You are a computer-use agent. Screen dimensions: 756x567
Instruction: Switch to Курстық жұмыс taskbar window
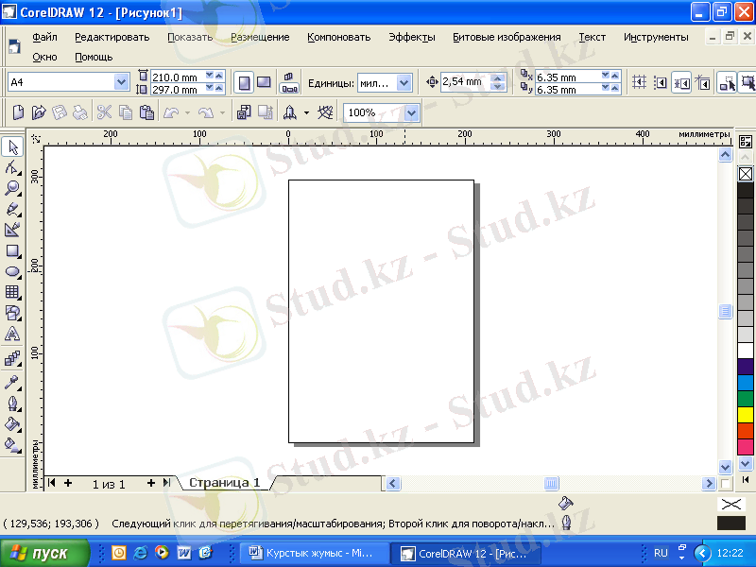pos(315,553)
